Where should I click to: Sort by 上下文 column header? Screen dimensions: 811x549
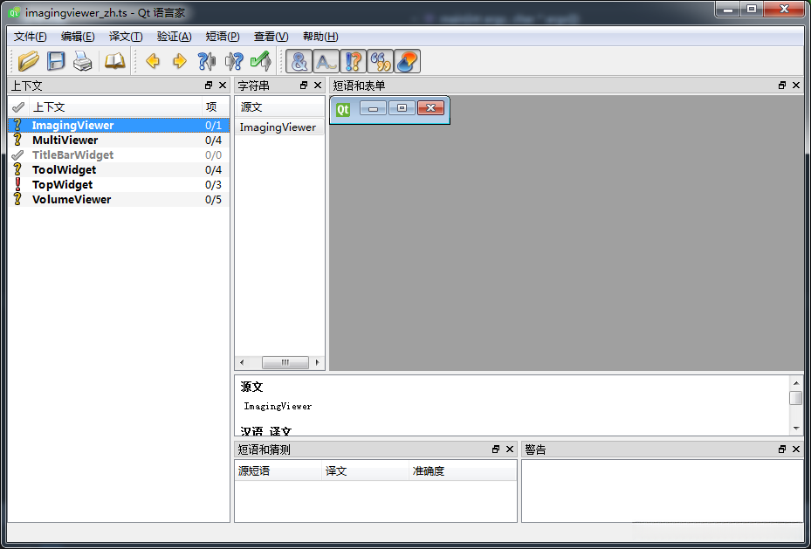coord(115,107)
